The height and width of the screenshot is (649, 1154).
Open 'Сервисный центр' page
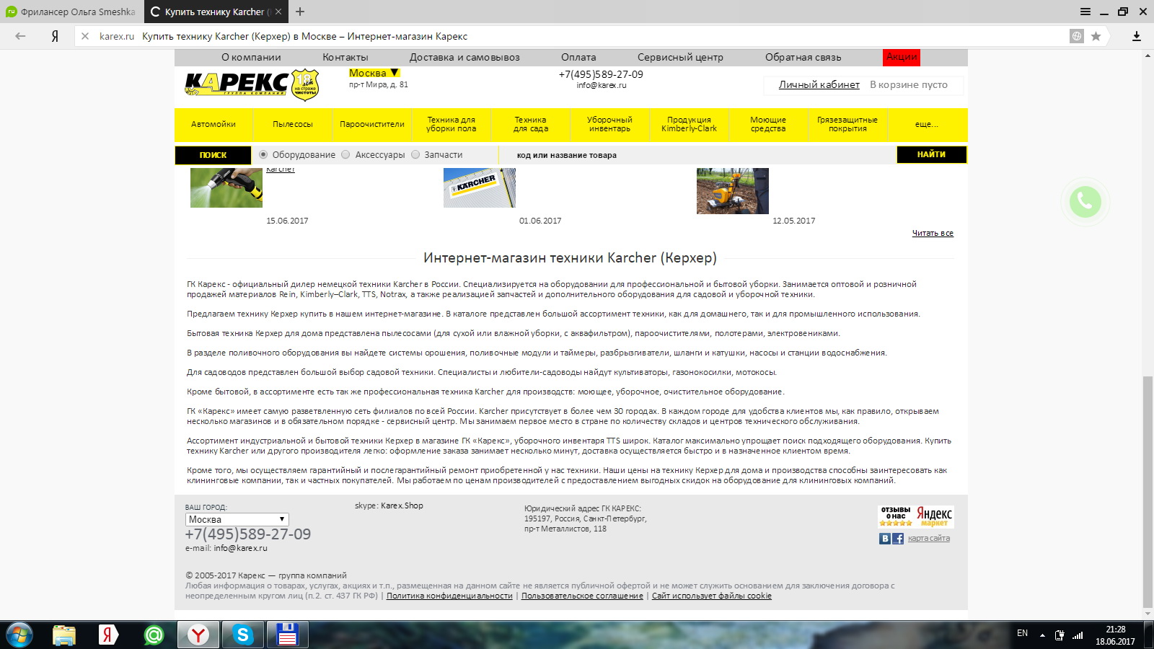[x=680, y=57]
